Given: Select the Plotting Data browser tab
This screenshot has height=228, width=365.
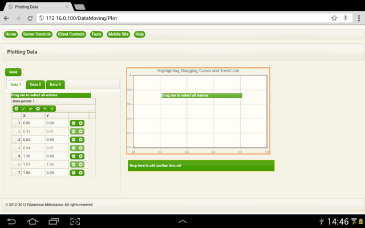Looking at the screenshot, I should [x=38, y=7].
